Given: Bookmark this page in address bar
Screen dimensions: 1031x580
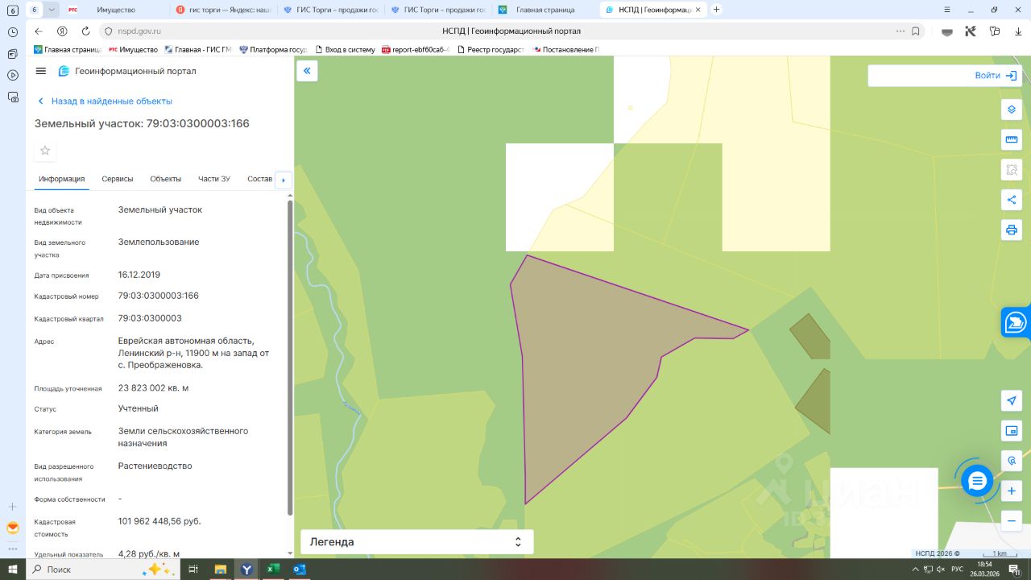Looking at the screenshot, I should [916, 31].
